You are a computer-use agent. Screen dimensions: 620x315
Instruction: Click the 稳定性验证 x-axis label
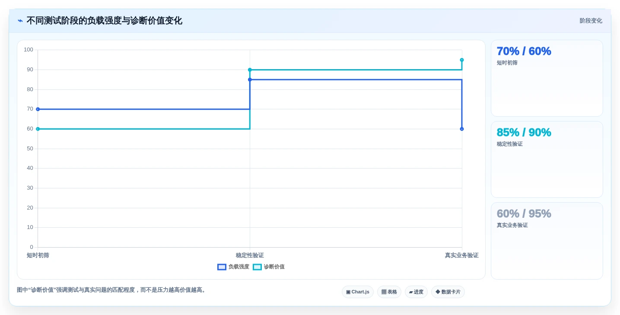(x=250, y=255)
